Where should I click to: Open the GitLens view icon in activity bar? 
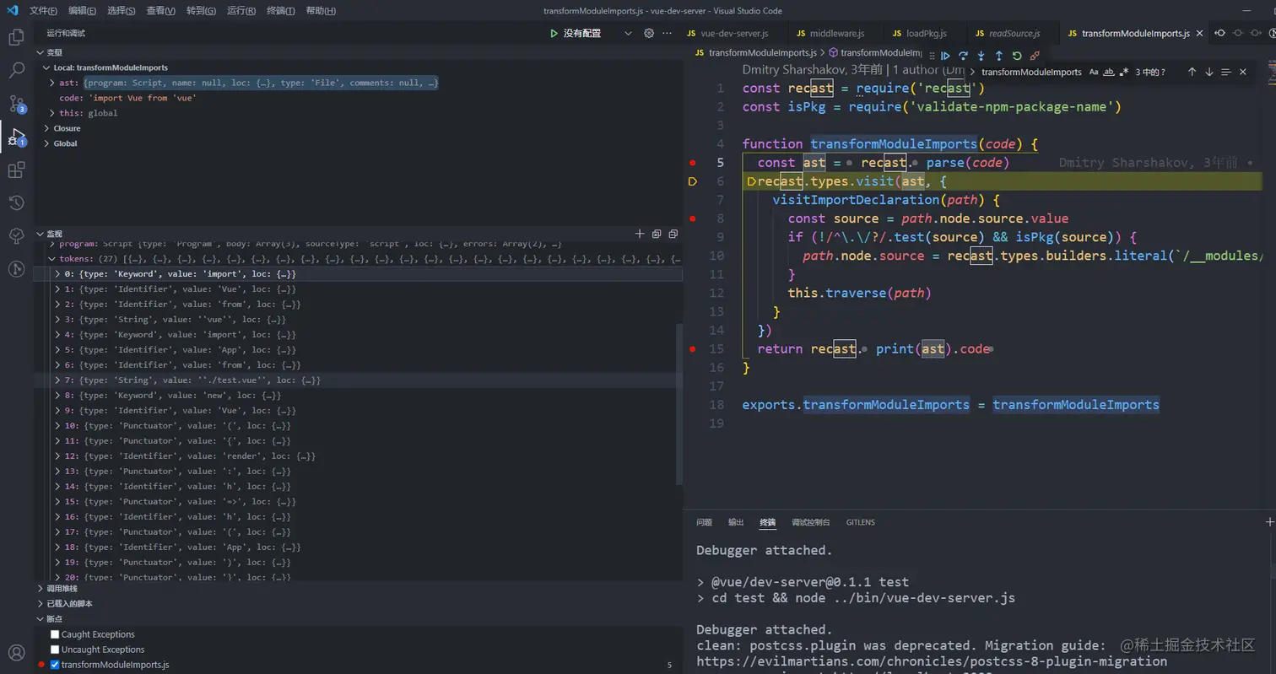(x=16, y=269)
